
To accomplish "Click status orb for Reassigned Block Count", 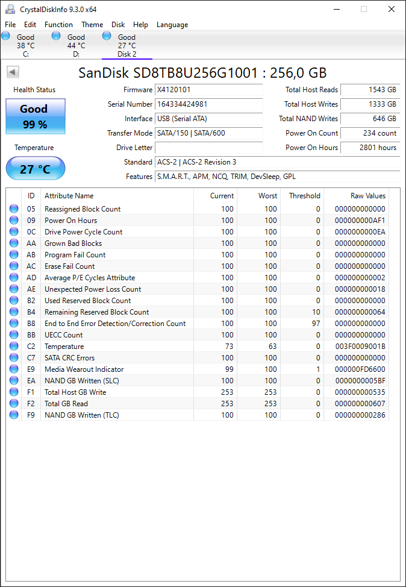I will 14,209.
